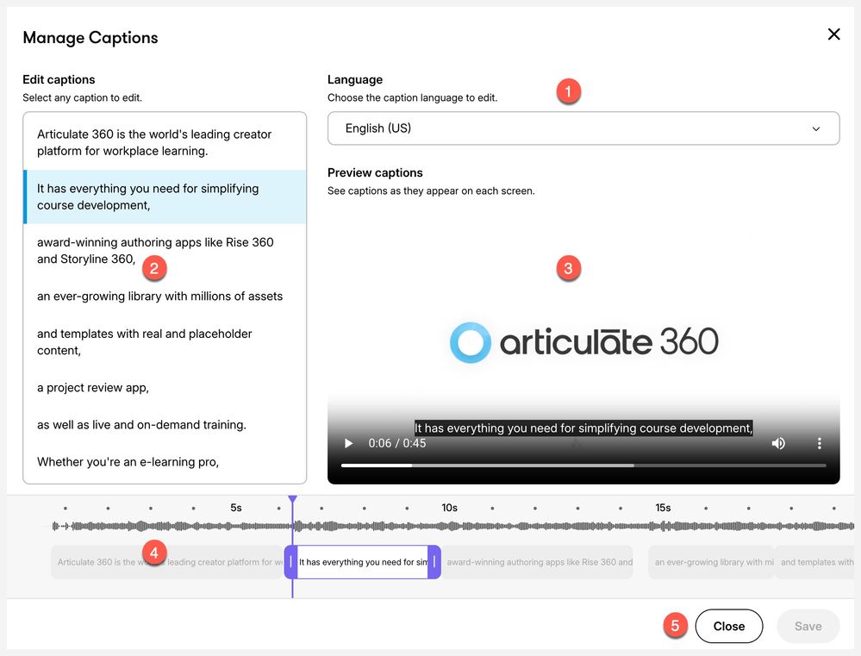Play the caption preview video
861x656 pixels.
click(x=348, y=443)
